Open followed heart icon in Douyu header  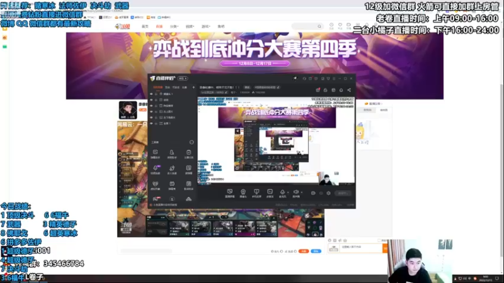click(x=340, y=26)
